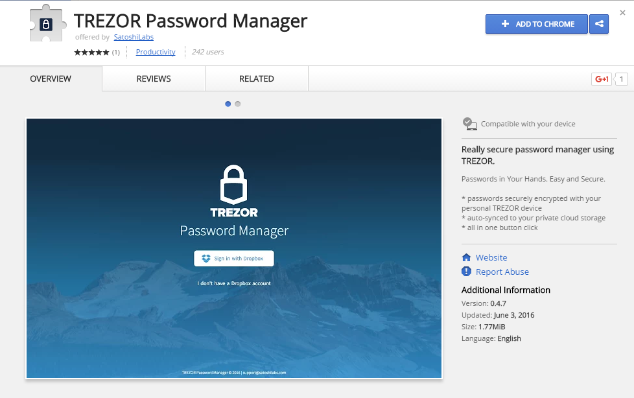The width and height of the screenshot is (634, 398).
Task: Open the Related tab
Action: pyautogui.click(x=256, y=78)
